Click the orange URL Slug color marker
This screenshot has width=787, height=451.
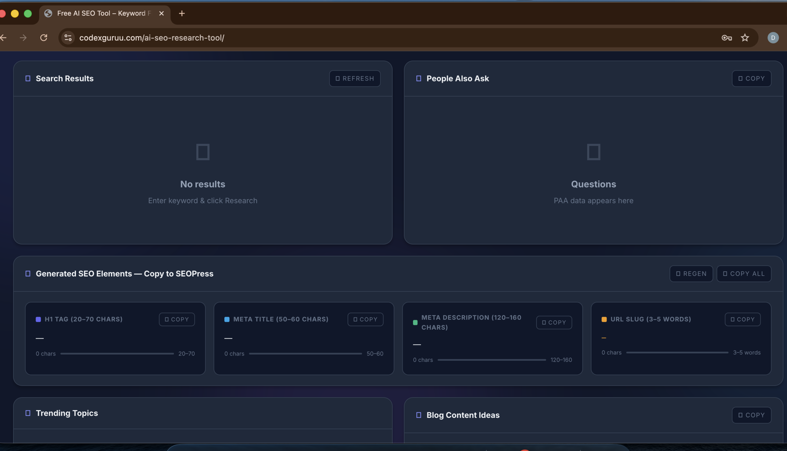point(604,319)
